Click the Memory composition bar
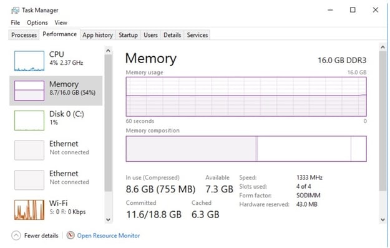Image resolution: width=390 pixels, height=248 pixels. coord(246,149)
